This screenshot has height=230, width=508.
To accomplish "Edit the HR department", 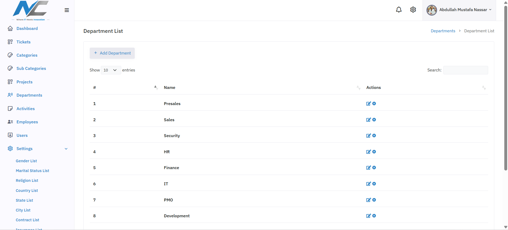I will (x=368, y=152).
